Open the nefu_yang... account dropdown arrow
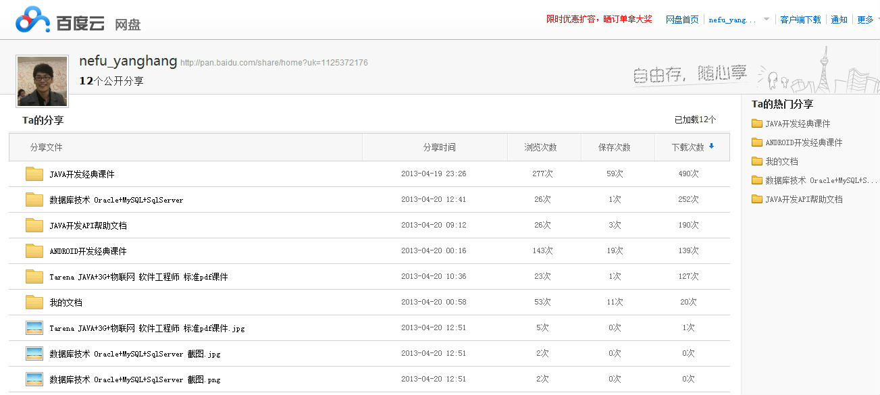The height and width of the screenshot is (395, 880). 767,20
